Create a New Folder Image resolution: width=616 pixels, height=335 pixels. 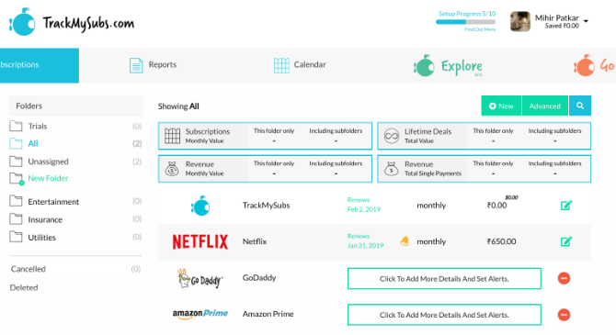click(x=48, y=178)
